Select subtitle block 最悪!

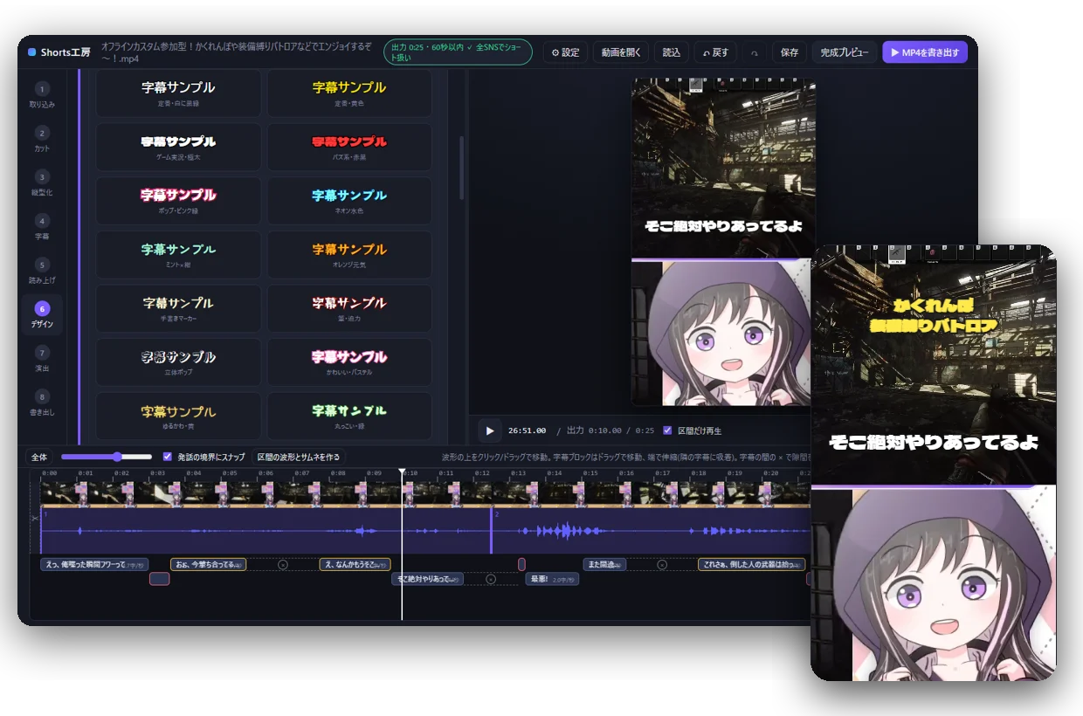552,579
